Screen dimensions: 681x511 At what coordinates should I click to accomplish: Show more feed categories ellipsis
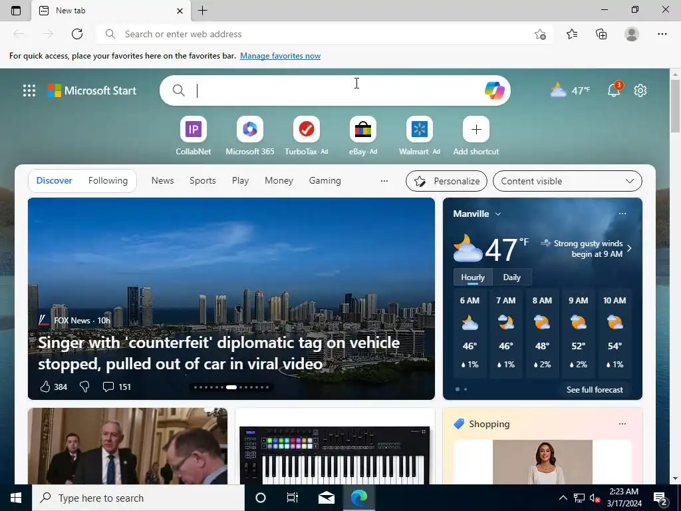(384, 181)
